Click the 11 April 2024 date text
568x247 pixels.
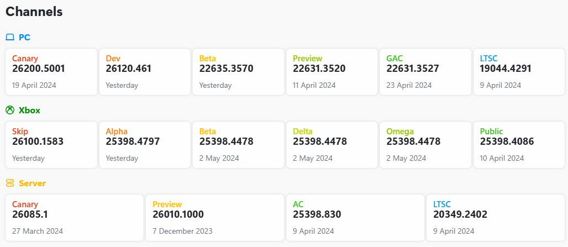(315, 86)
